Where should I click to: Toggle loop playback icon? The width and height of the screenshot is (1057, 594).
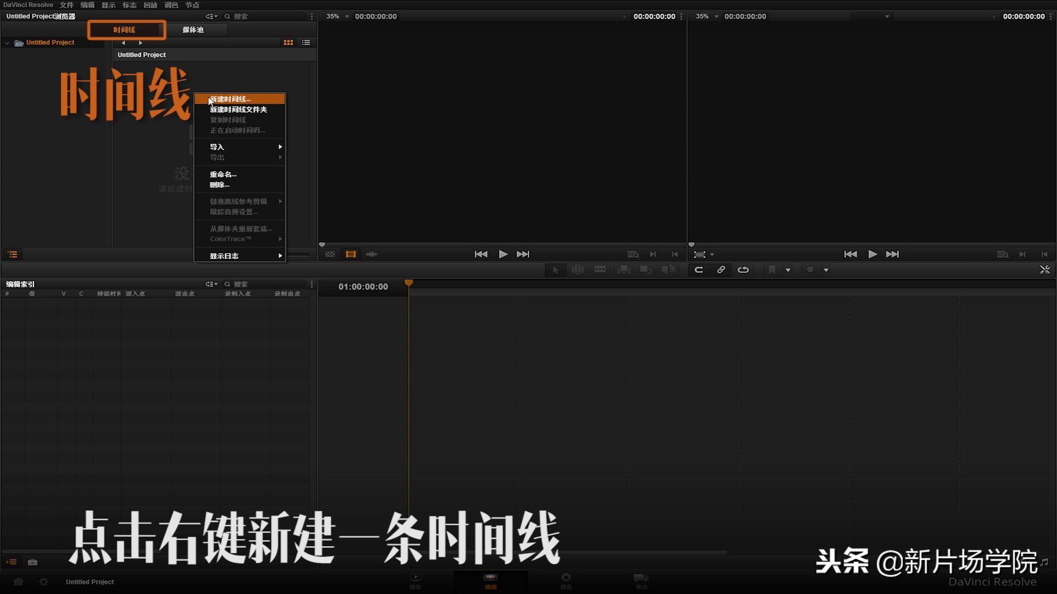point(743,269)
